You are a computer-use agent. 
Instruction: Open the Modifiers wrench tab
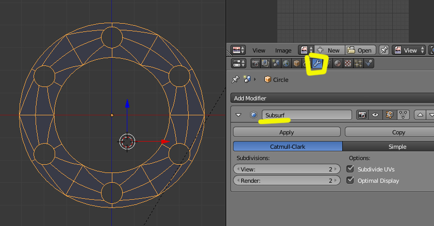[317, 64]
